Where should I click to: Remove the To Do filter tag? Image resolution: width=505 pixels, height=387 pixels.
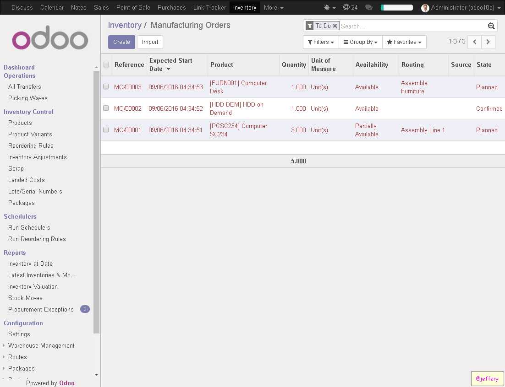(x=335, y=26)
